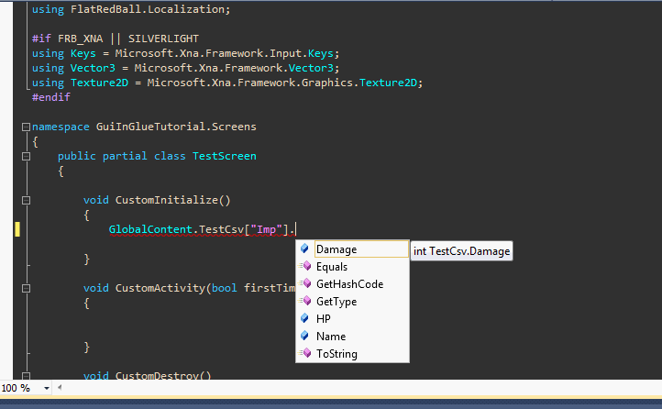Click the HP field icon

click(304, 319)
